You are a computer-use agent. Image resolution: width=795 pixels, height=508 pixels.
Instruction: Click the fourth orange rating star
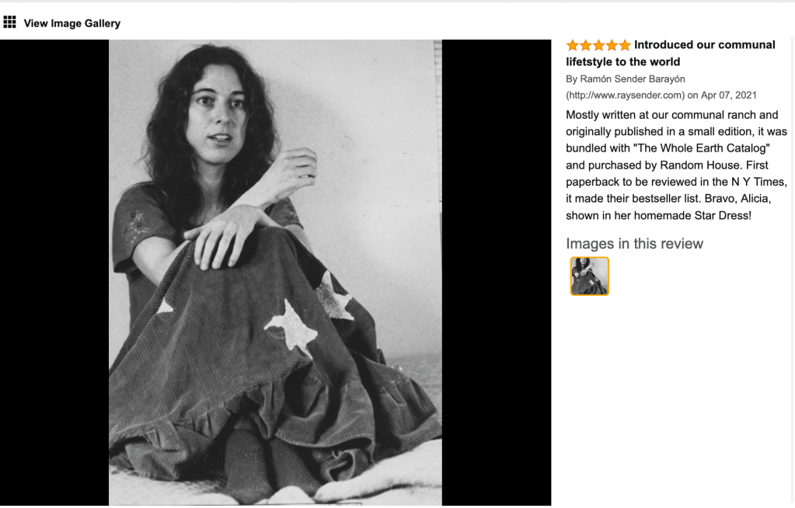tap(612, 45)
